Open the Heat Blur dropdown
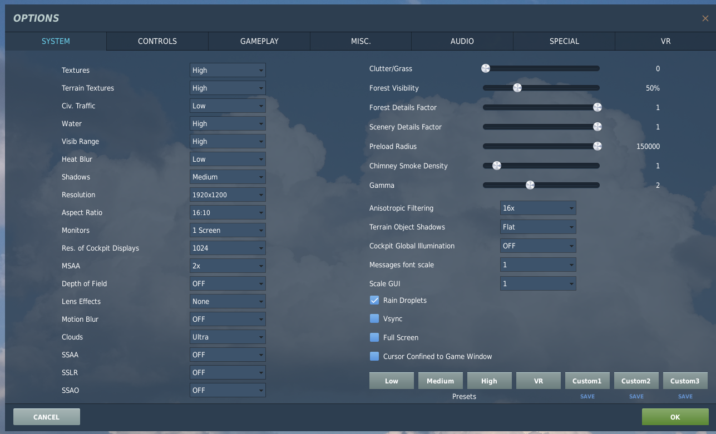The height and width of the screenshot is (434, 716). 228,159
